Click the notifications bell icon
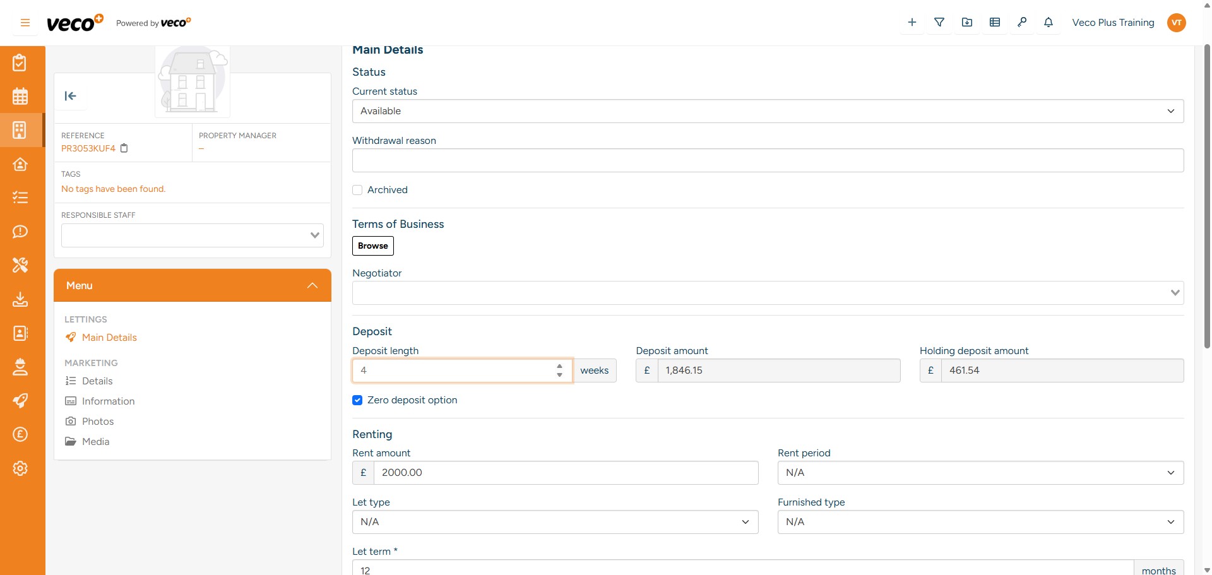Image resolution: width=1212 pixels, height=575 pixels. [x=1049, y=23]
